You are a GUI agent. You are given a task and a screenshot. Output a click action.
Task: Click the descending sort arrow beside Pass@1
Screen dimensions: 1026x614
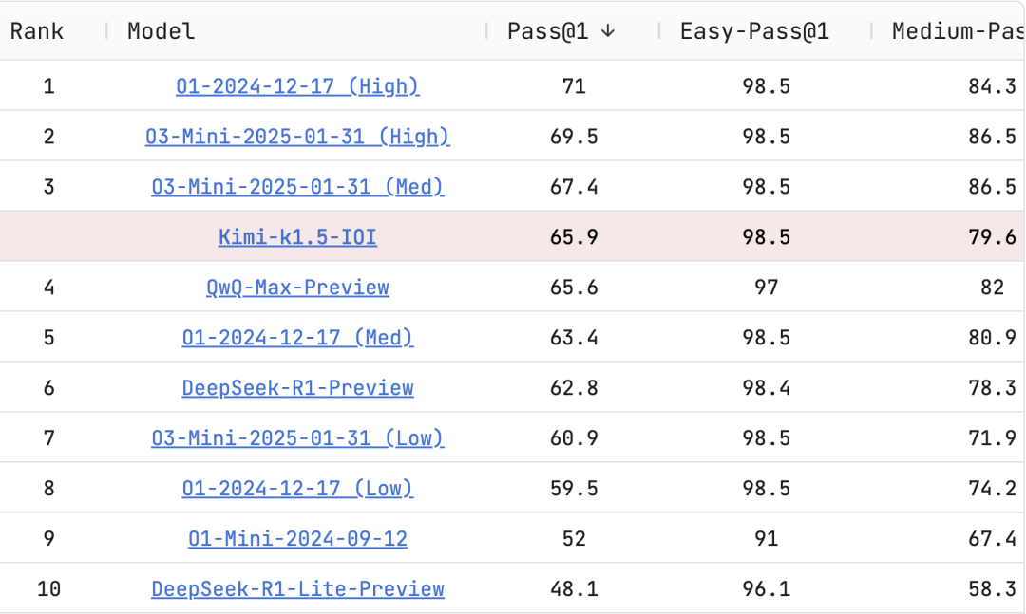pyautogui.click(x=608, y=31)
